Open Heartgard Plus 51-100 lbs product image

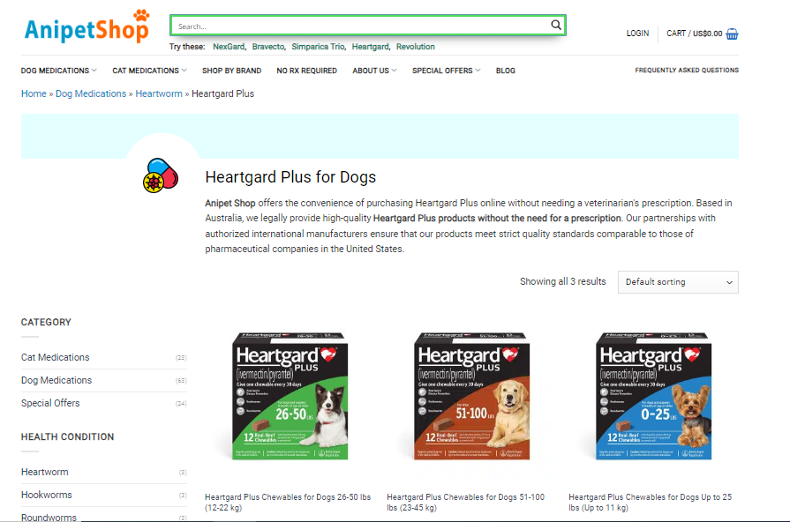coord(471,396)
